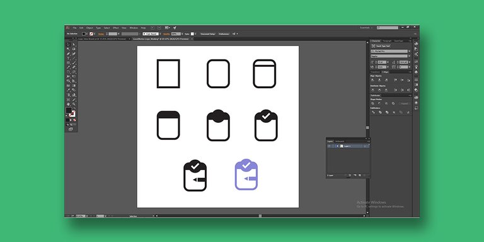
Task: Click the Document Setup button
Action: [207, 34]
